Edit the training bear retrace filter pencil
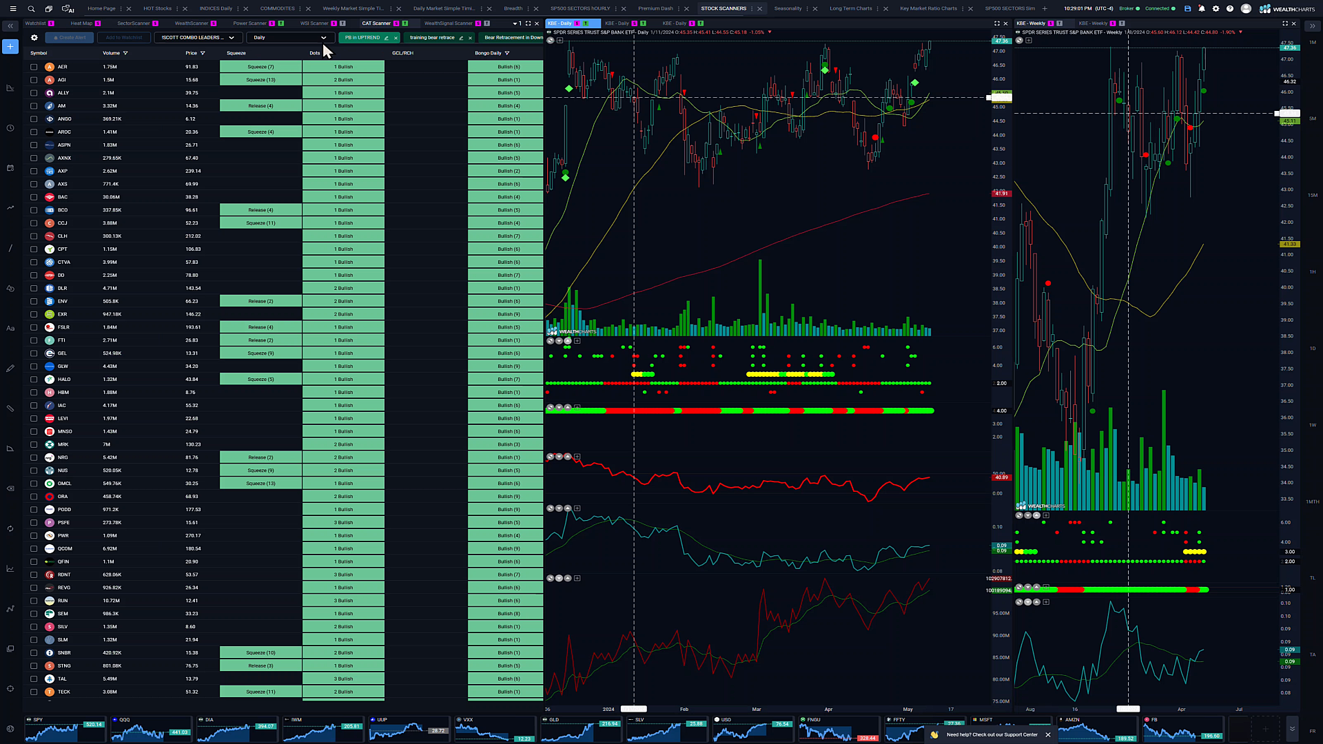 [461, 38]
